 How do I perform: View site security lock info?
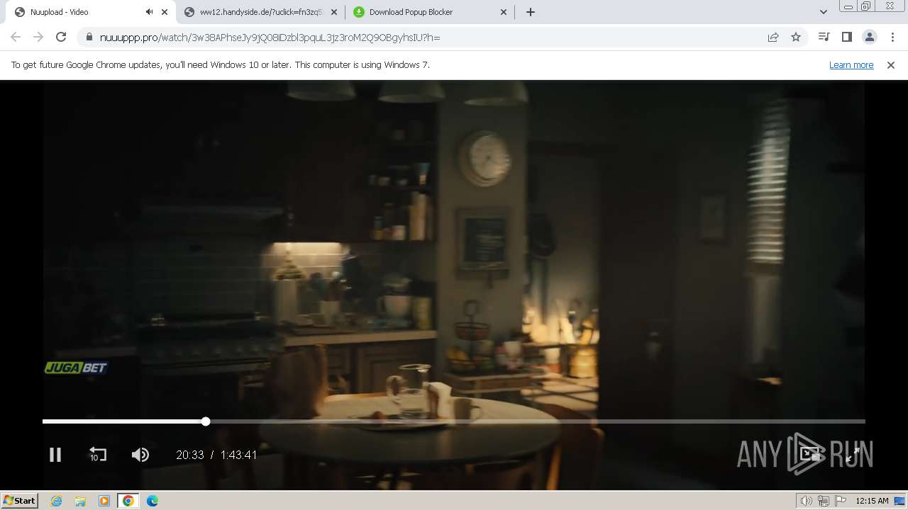pos(89,37)
